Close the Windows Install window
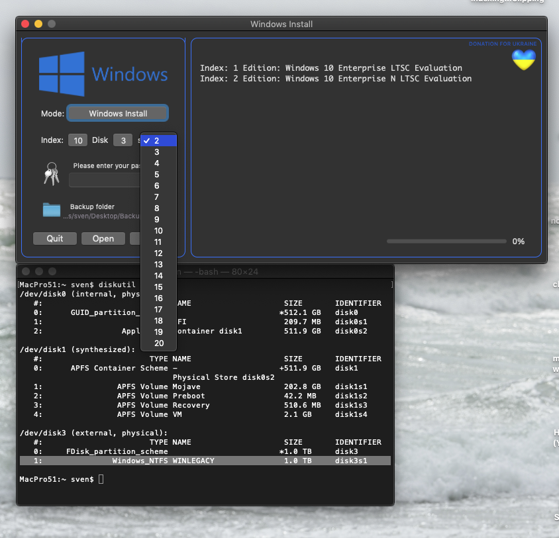The height and width of the screenshot is (538, 559). 25,24
